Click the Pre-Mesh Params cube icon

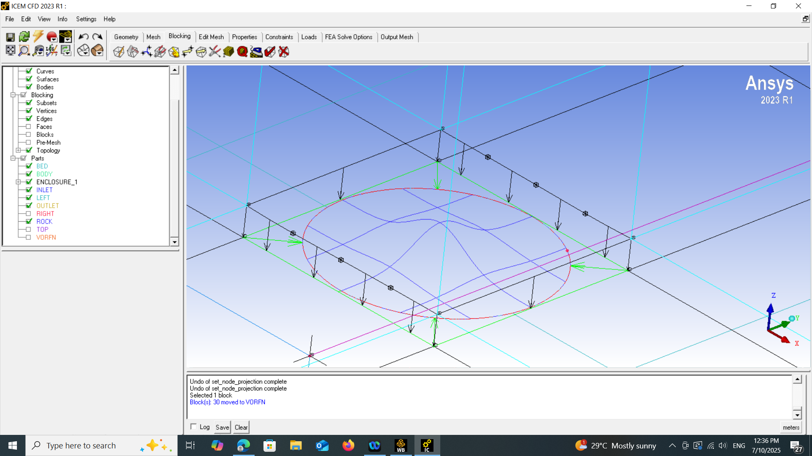(x=228, y=52)
